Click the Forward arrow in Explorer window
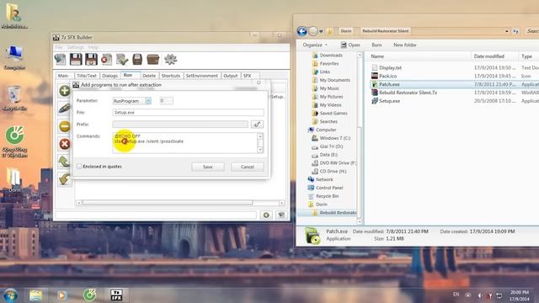Image resolution: width=539 pixels, height=303 pixels. point(312,31)
